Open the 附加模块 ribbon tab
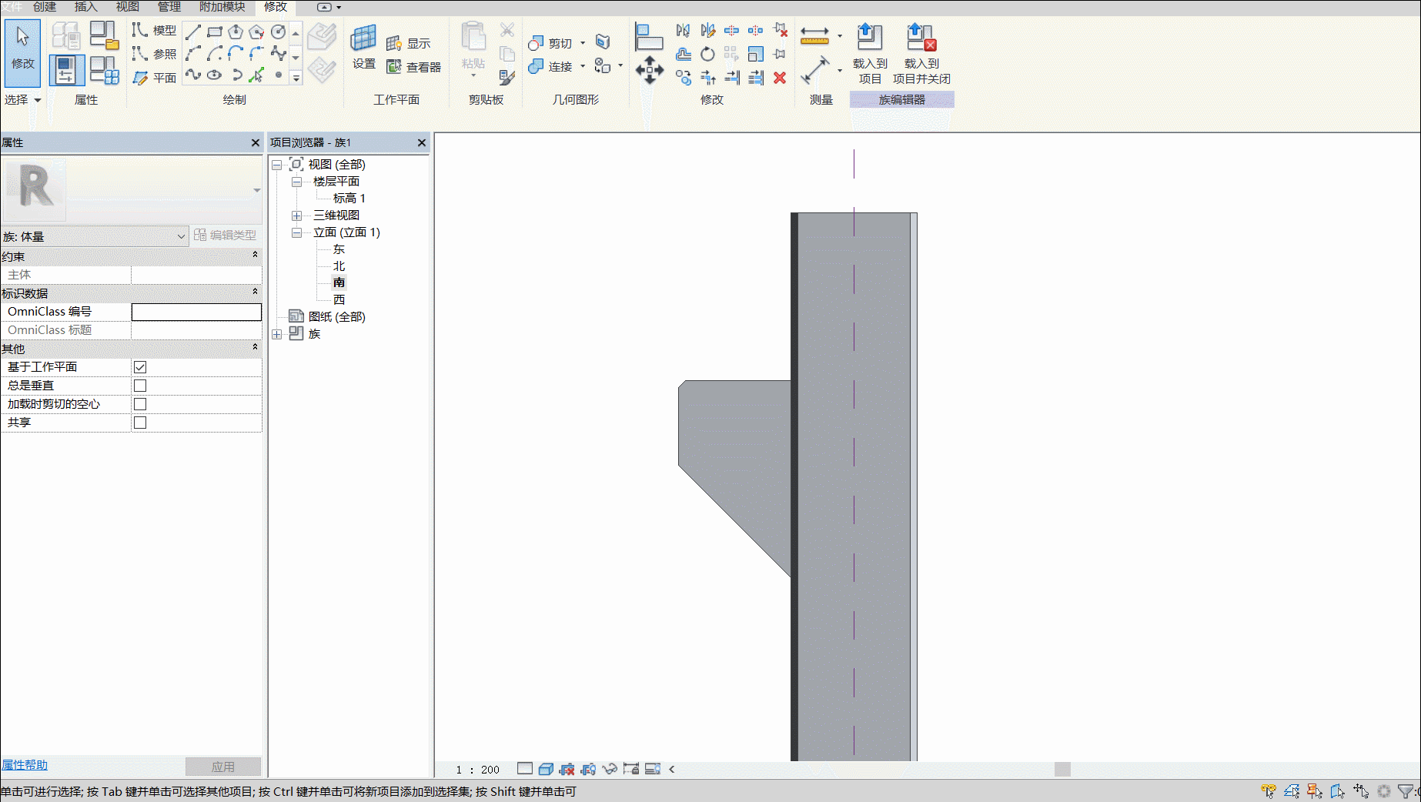The height and width of the screenshot is (802, 1421). (x=222, y=7)
